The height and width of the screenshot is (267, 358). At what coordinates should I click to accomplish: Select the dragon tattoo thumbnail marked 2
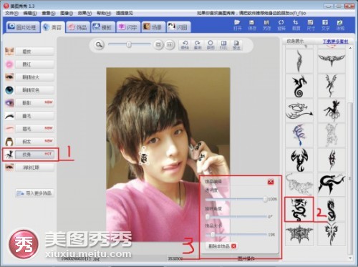pyautogui.click(x=299, y=209)
